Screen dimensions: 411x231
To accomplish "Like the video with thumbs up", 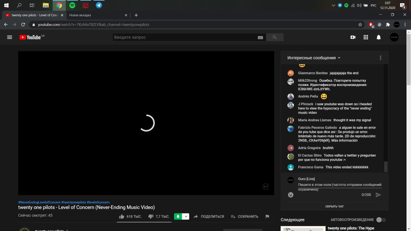I will tap(130, 217).
